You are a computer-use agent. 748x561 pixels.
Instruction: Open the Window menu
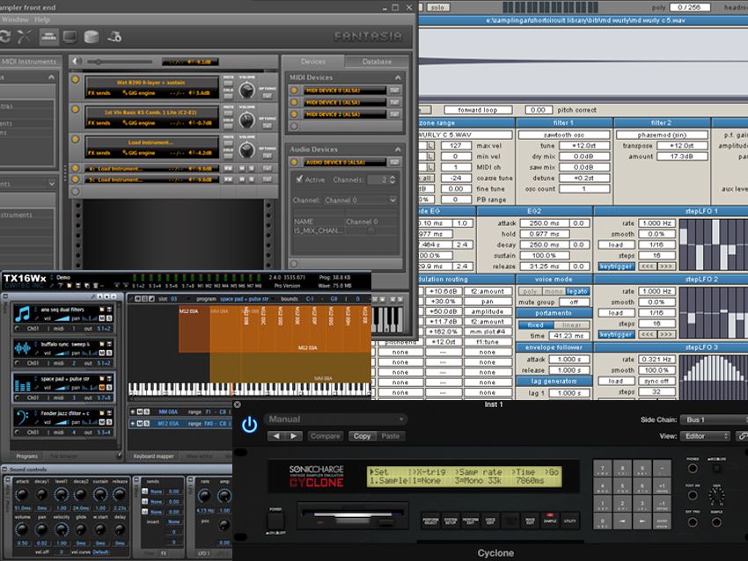pyautogui.click(x=15, y=19)
